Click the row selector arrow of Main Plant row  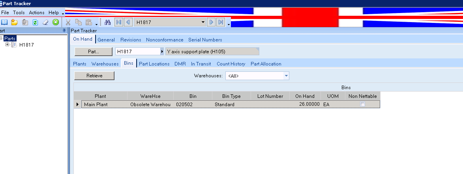pos(77,105)
